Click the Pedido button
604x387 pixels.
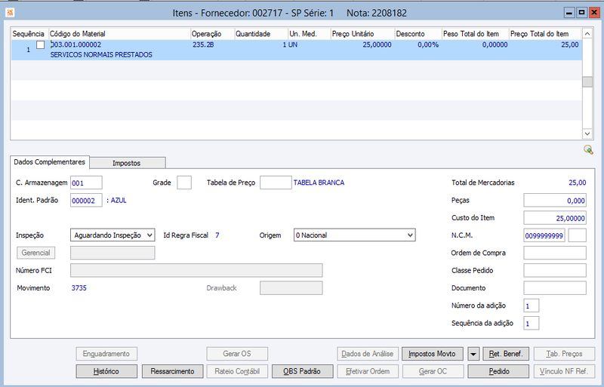(498, 372)
